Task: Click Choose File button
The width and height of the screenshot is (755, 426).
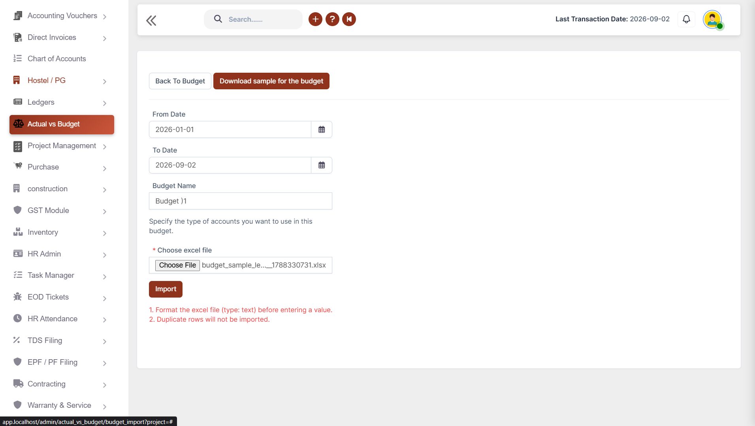Action: (177, 265)
